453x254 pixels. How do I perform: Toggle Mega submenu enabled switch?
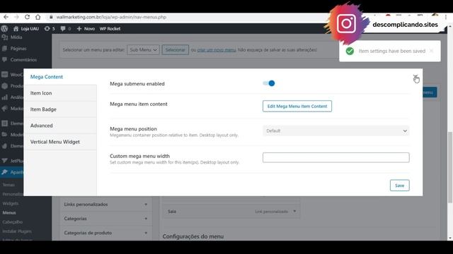click(269, 83)
